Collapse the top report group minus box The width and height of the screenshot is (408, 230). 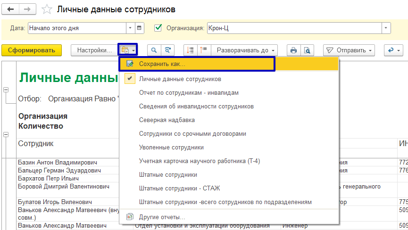click(6, 90)
